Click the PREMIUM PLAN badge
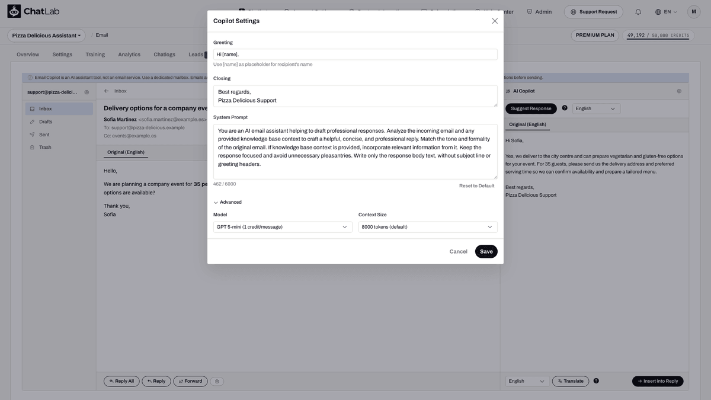The height and width of the screenshot is (400, 711). 595,36
